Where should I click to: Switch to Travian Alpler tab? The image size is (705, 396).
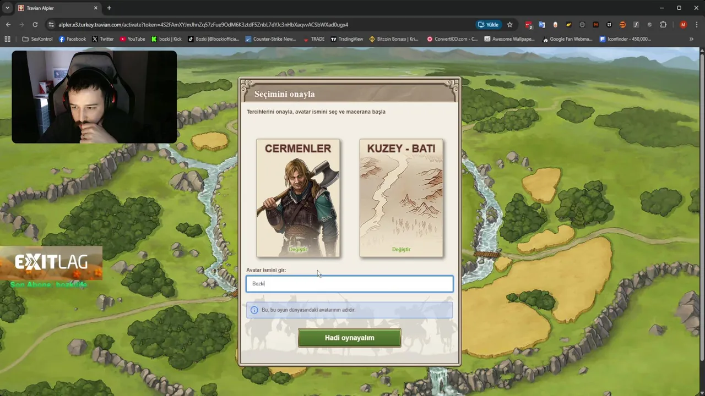point(58,8)
